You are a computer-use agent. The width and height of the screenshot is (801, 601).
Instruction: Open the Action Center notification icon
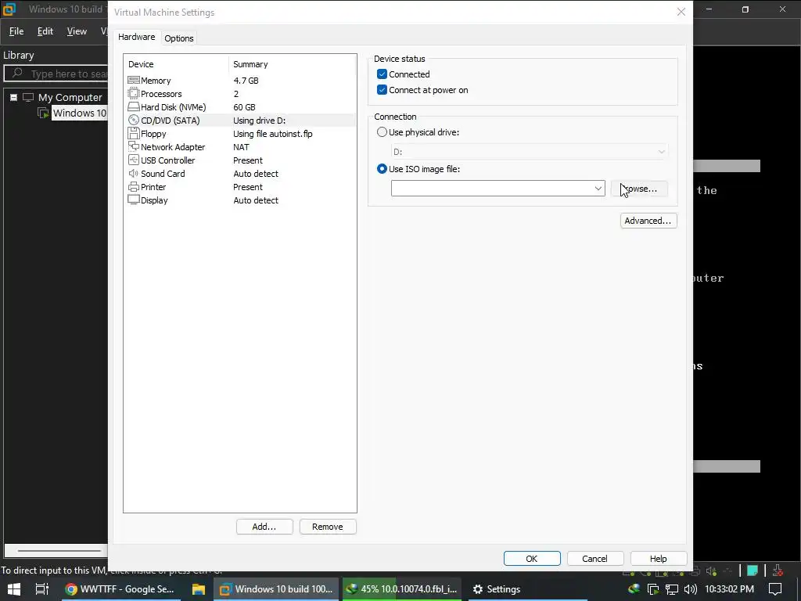(775, 588)
